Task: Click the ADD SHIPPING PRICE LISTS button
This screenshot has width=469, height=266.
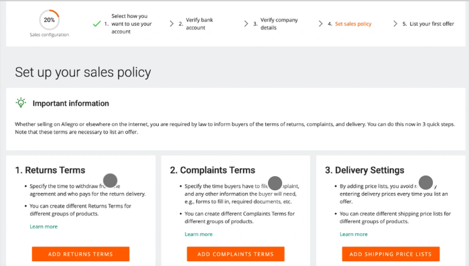Action: coord(391,254)
